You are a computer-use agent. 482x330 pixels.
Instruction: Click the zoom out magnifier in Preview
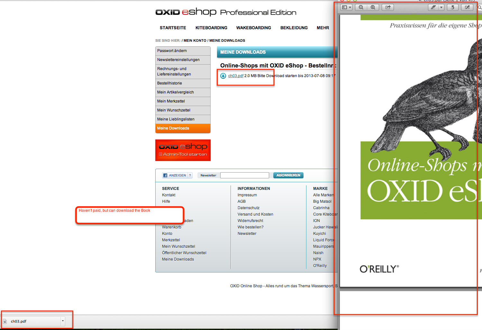click(x=361, y=7)
